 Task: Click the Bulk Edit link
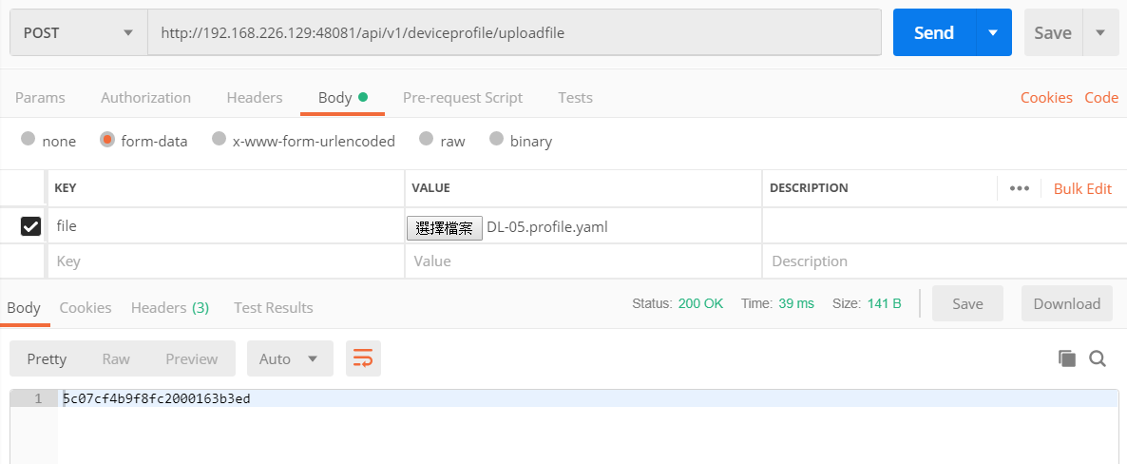pos(1082,188)
